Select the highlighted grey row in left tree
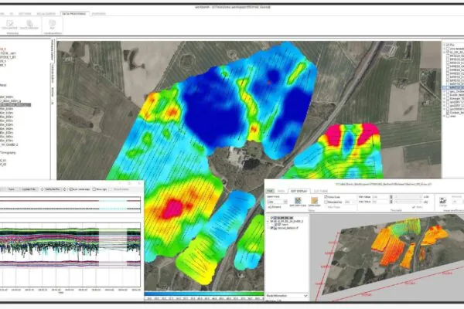The image size is (464, 309). point(15,105)
